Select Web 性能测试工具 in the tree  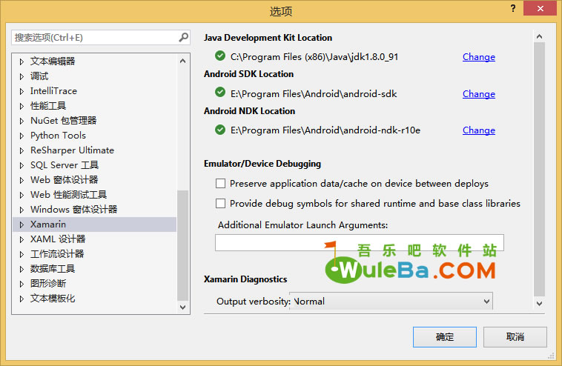tap(68, 195)
